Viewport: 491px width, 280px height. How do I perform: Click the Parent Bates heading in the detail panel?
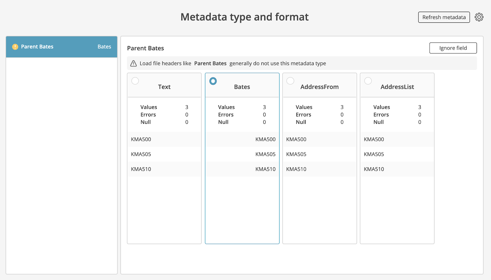coord(145,48)
